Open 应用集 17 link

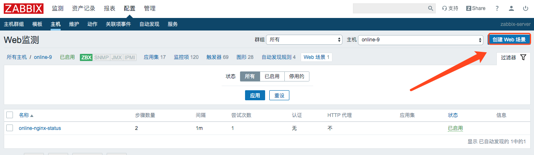click(155, 57)
